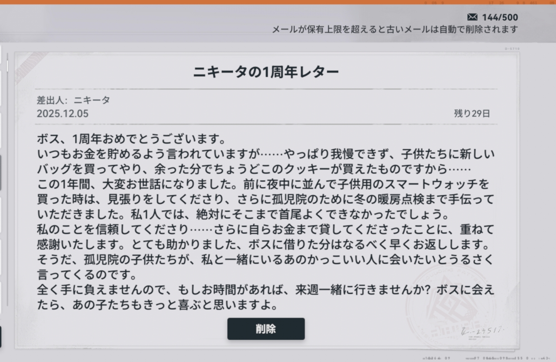Click the handwritten signature on the letter
The image size is (556, 362).
pos(482,331)
